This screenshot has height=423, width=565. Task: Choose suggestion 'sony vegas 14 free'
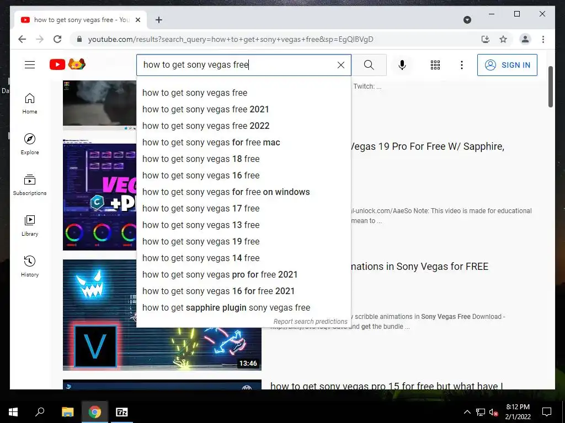pyautogui.click(x=243, y=258)
